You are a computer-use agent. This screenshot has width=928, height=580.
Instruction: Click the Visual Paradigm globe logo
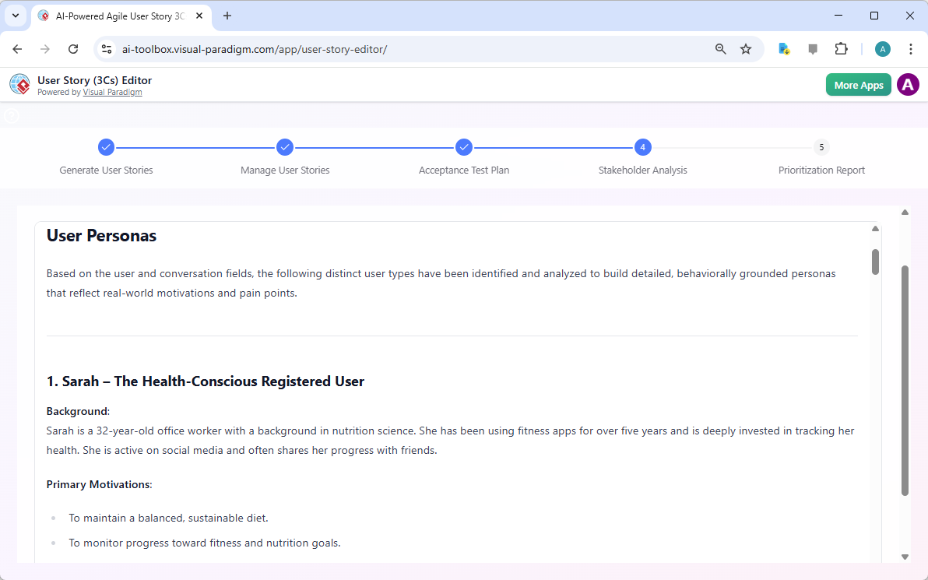(19, 84)
